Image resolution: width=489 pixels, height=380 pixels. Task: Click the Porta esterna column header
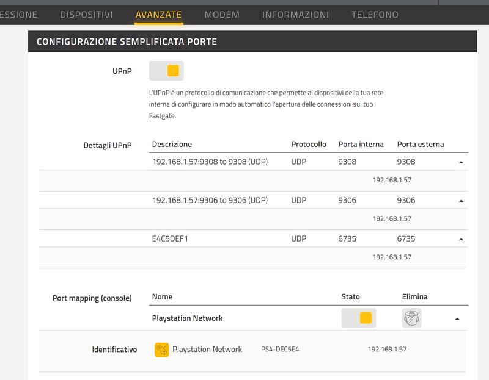coord(421,144)
